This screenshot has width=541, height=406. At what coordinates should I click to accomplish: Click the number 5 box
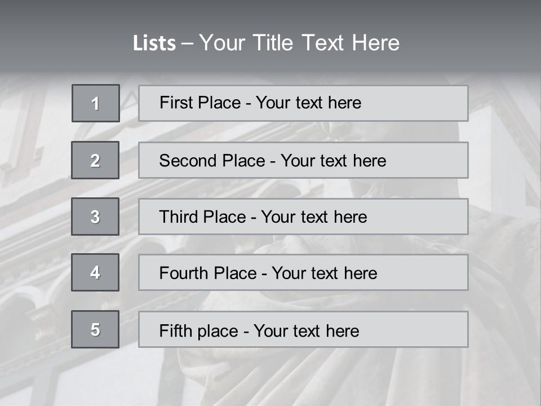click(x=95, y=329)
